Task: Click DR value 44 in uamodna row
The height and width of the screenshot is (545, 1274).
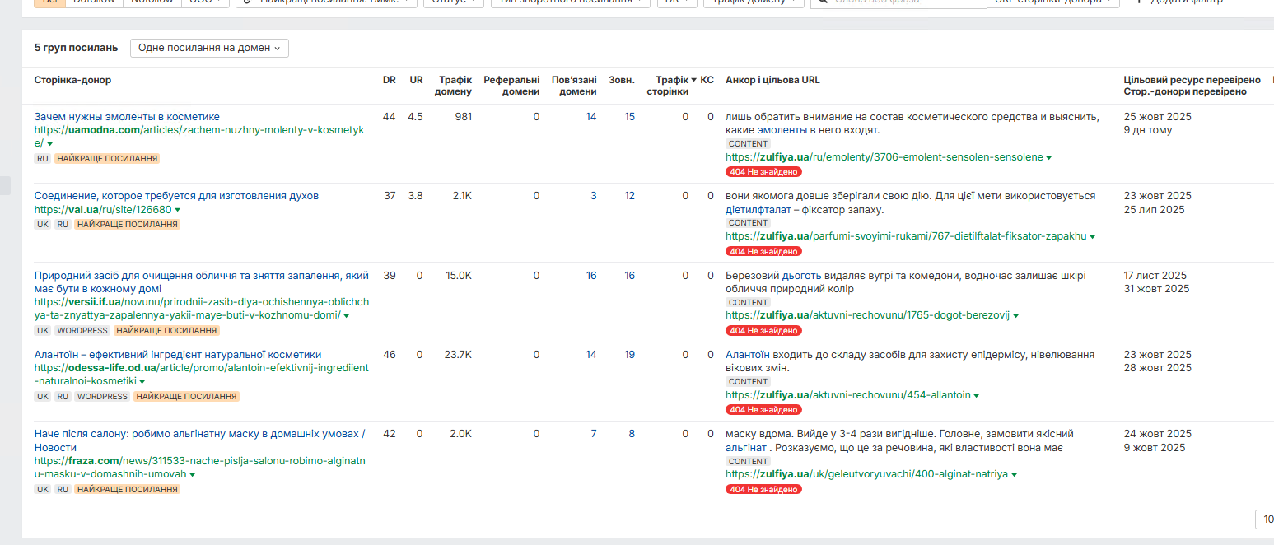Action: (390, 117)
